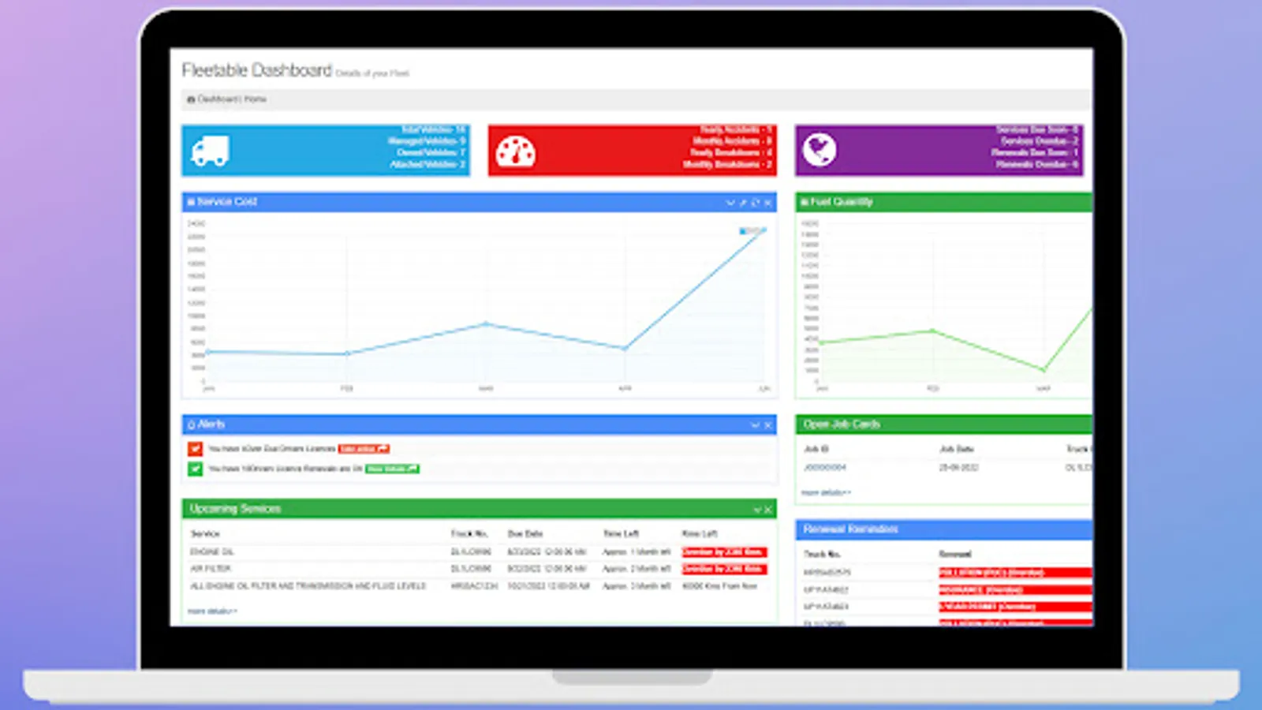Click the Job Date column header

coord(957,449)
